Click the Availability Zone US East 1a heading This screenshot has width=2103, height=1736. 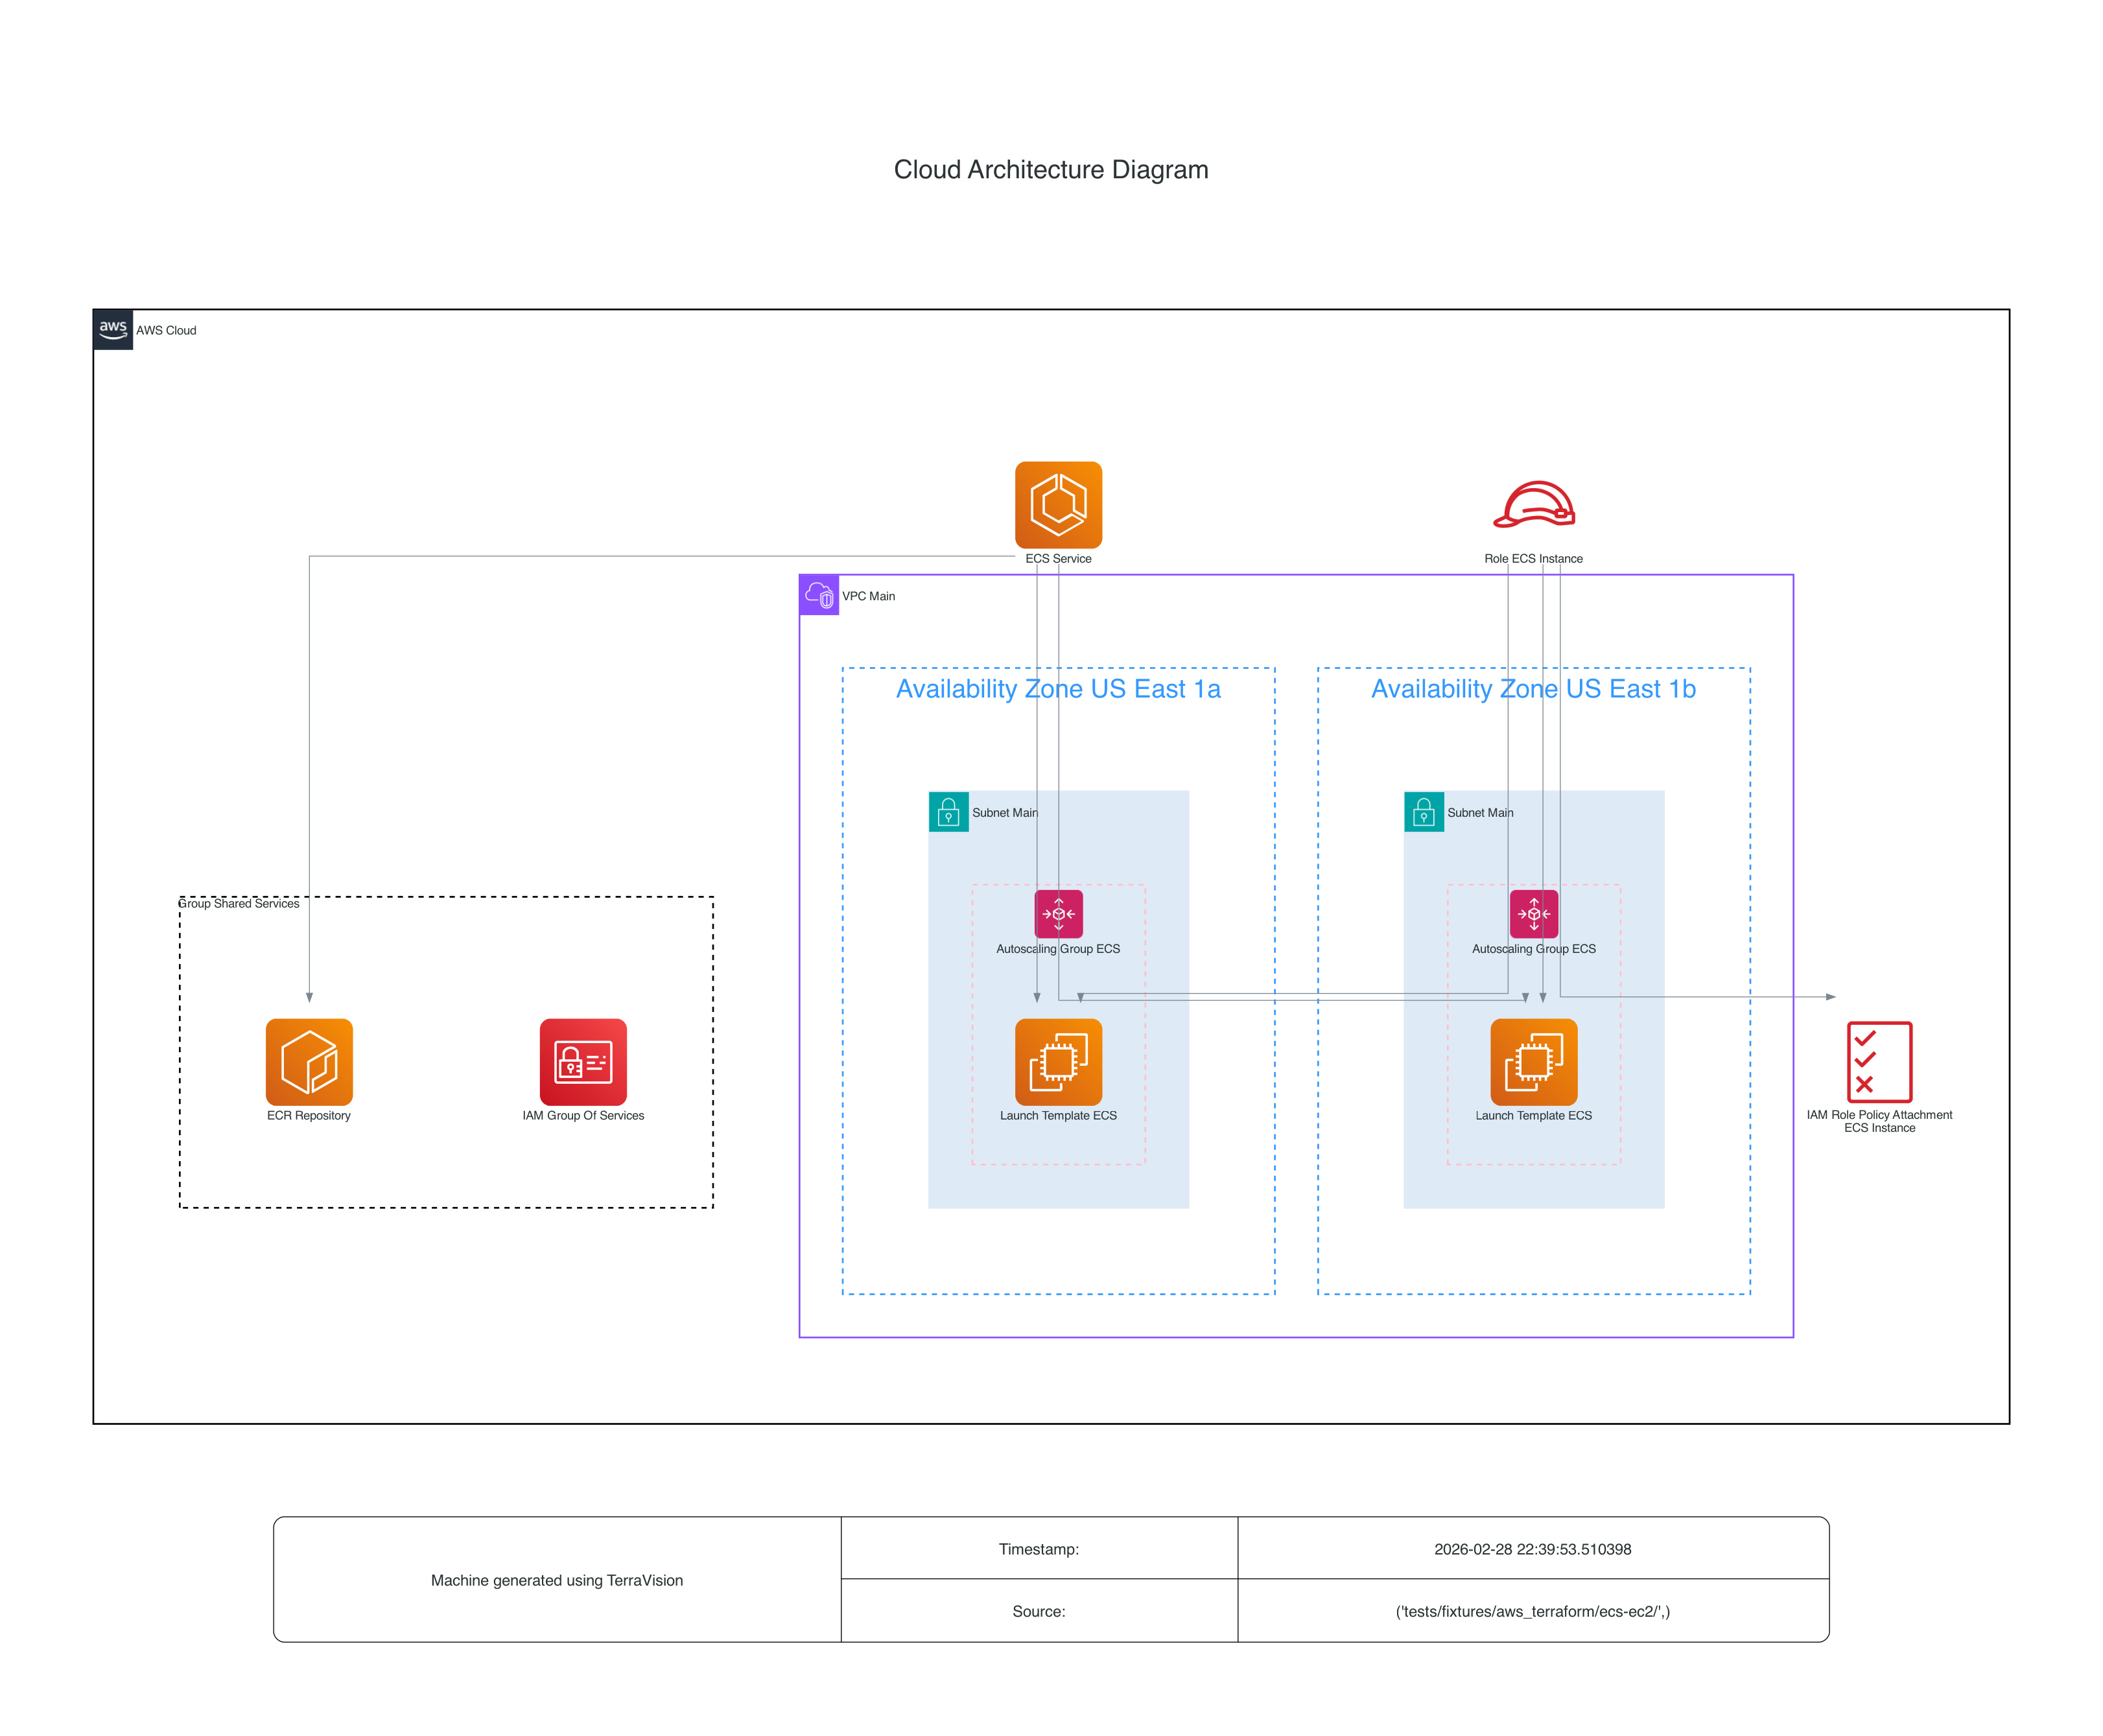coord(1058,689)
